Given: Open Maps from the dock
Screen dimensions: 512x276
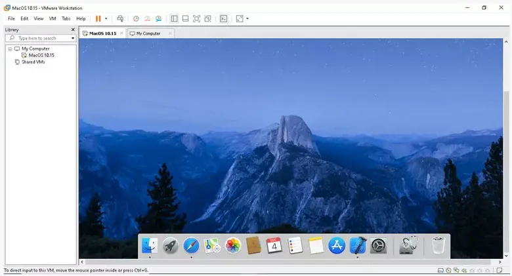Looking at the screenshot, I should click(212, 245).
